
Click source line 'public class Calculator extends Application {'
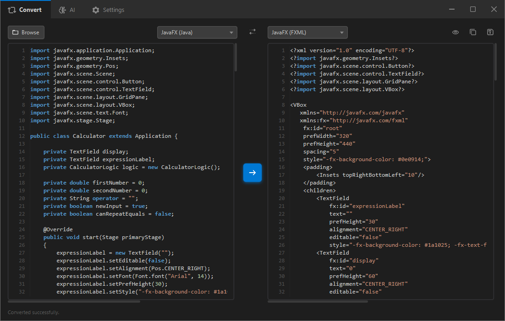click(x=104, y=136)
